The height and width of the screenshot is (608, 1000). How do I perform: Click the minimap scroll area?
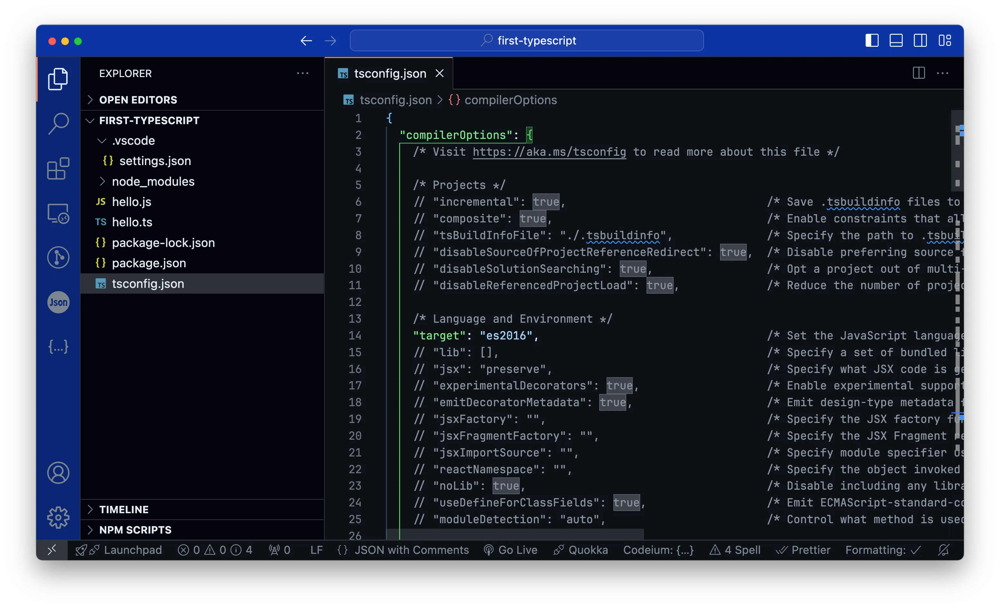click(x=957, y=325)
